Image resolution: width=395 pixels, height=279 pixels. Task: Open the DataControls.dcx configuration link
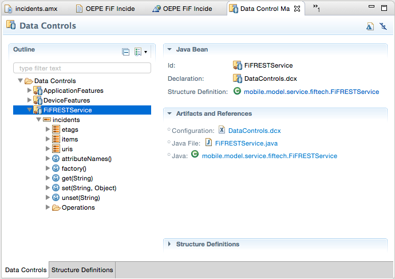[254, 131]
